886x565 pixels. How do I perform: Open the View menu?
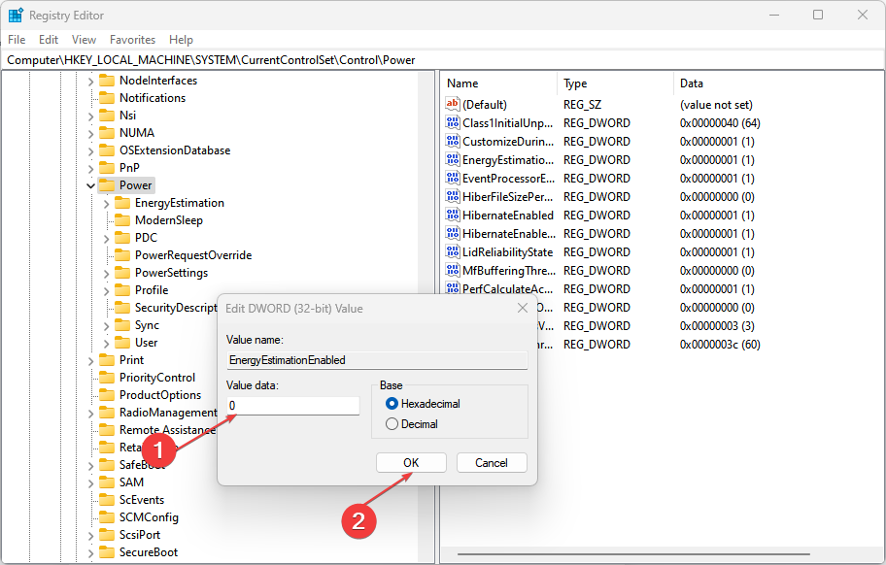tap(84, 40)
